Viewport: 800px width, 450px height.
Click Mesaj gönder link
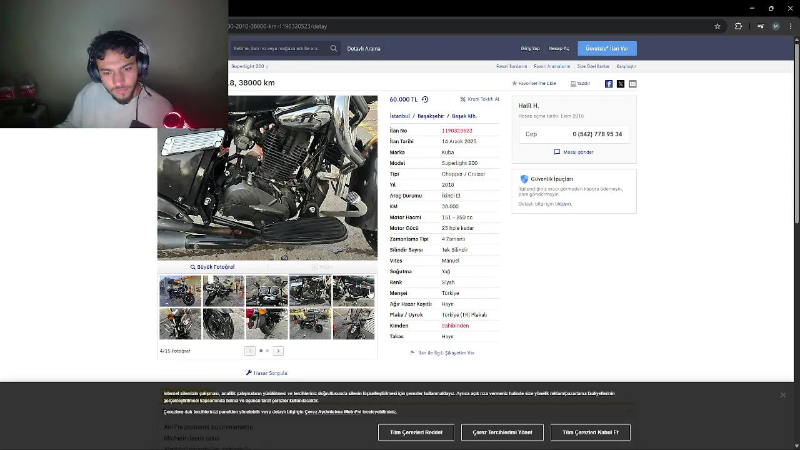pyautogui.click(x=578, y=152)
